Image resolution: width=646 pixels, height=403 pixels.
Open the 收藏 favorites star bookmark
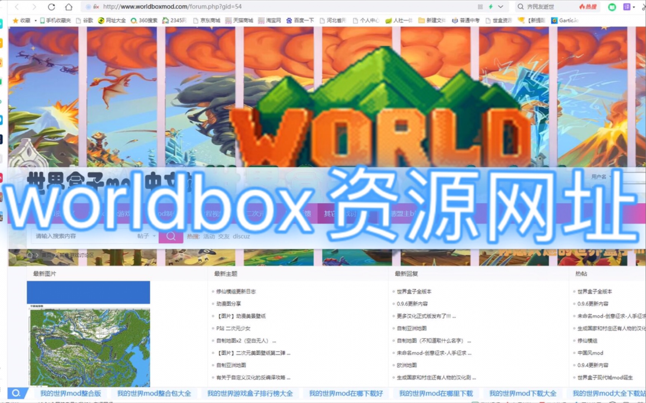pyautogui.click(x=21, y=21)
